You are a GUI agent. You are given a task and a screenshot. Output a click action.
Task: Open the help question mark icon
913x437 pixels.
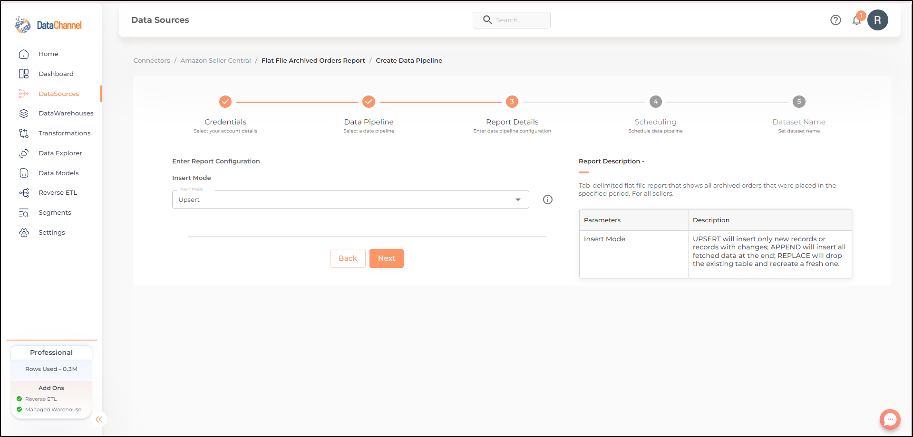click(x=835, y=20)
